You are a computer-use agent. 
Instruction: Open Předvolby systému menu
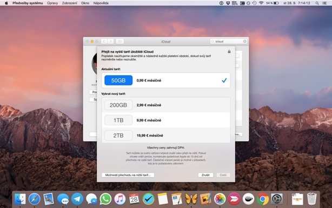tap(28, 3)
